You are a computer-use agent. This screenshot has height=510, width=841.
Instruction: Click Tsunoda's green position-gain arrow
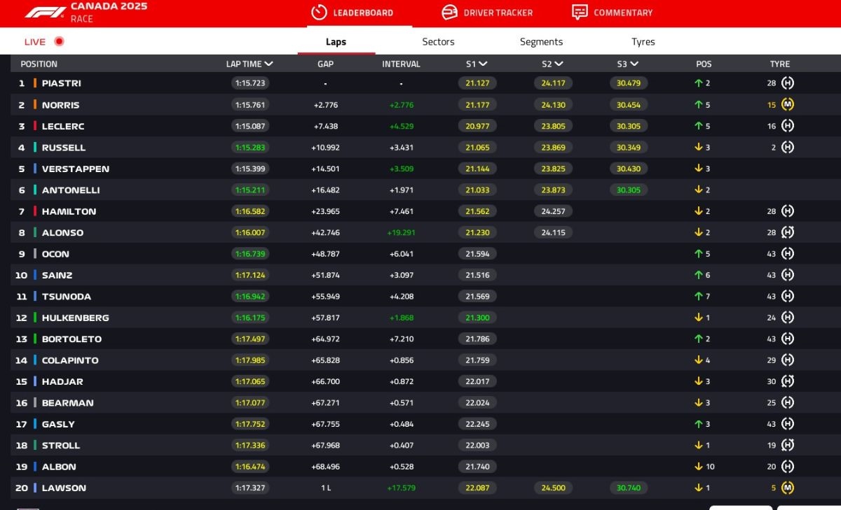tap(698, 297)
